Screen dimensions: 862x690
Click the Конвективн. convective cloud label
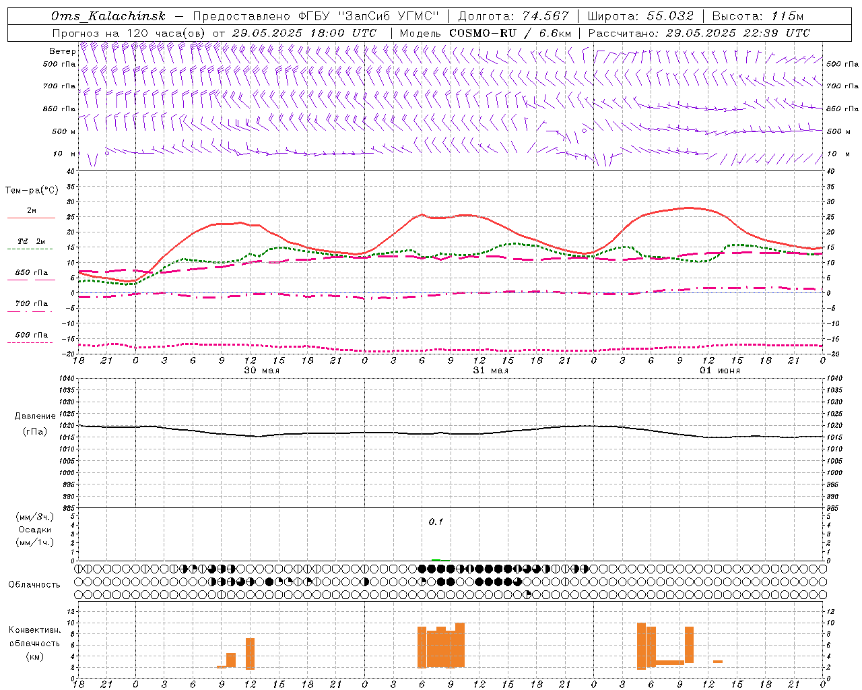(35, 630)
